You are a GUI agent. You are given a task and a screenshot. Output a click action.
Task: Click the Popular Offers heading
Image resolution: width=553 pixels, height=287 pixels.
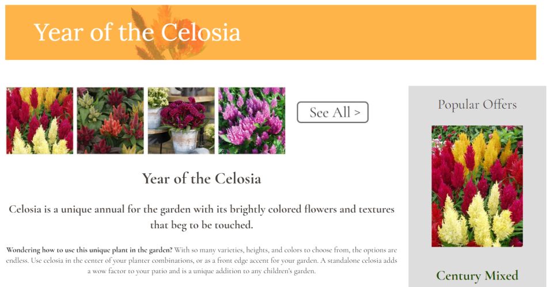477,105
